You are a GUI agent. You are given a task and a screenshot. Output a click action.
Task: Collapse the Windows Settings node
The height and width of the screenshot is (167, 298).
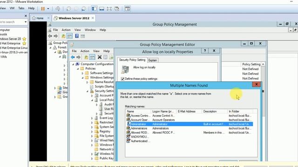[x=83, y=77]
